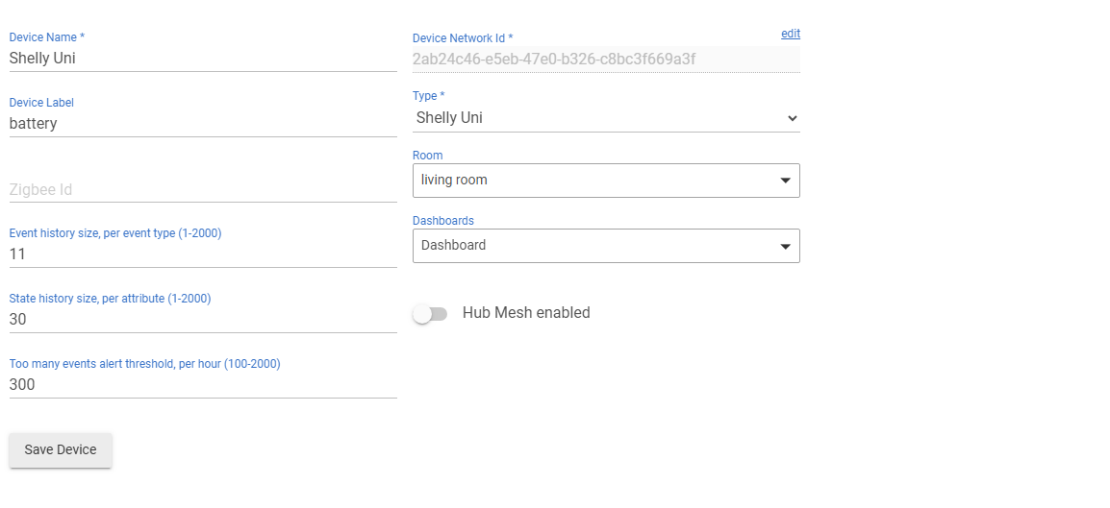Focus the Device Name field
The height and width of the screenshot is (508, 1110).
click(x=203, y=59)
